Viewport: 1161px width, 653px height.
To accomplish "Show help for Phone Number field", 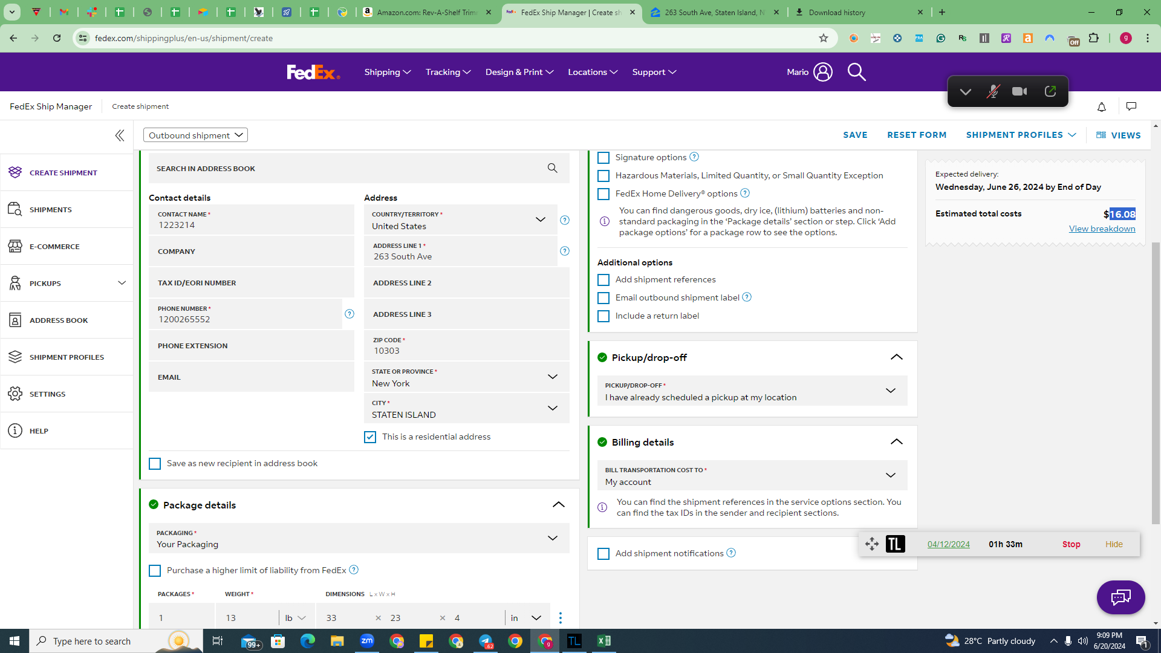I will pos(350,314).
